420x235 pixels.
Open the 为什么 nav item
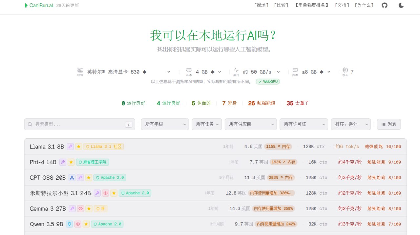[364, 5]
